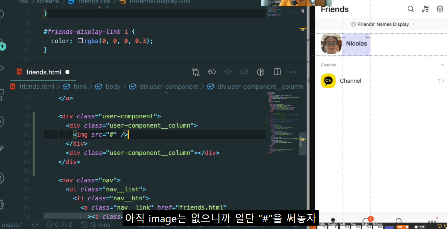Click the img src="#" code on line 41
447x229 pixels.
pos(101,135)
